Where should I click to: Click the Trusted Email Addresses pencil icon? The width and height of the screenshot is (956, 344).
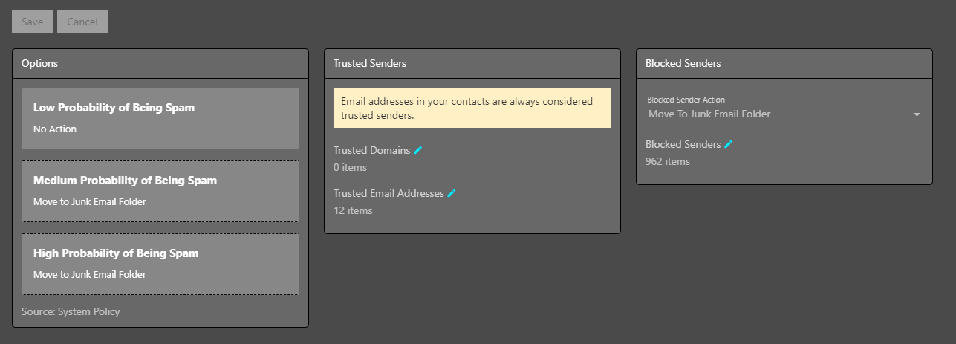click(x=452, y=193)
